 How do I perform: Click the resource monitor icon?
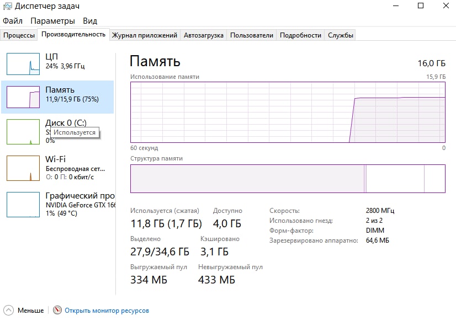(x=57, y=311)
